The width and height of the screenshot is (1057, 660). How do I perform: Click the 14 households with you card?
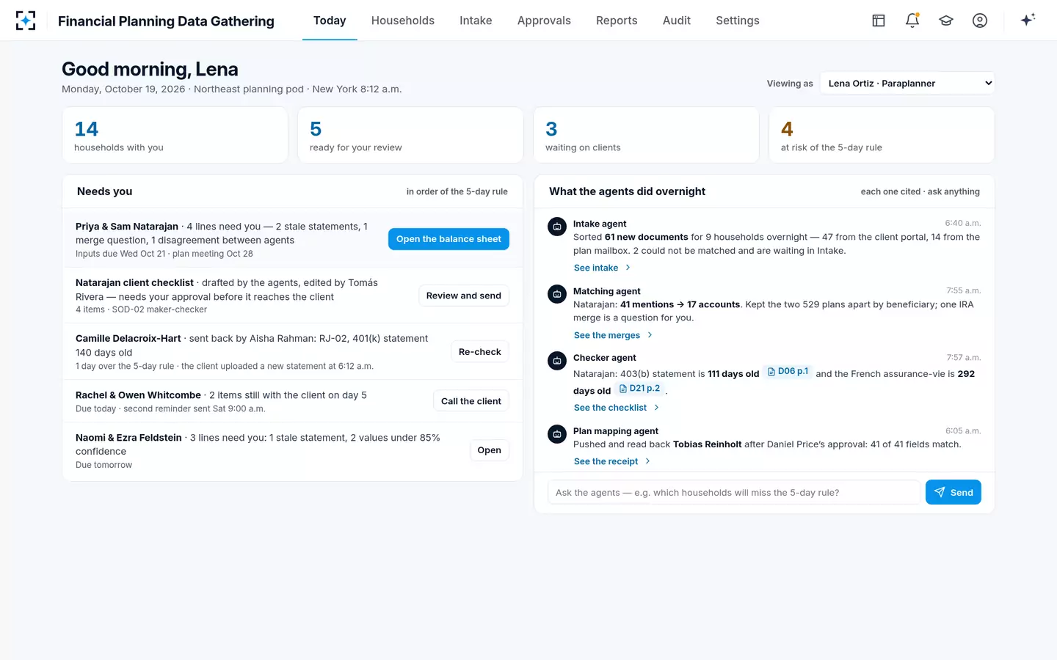pos(175,135)
